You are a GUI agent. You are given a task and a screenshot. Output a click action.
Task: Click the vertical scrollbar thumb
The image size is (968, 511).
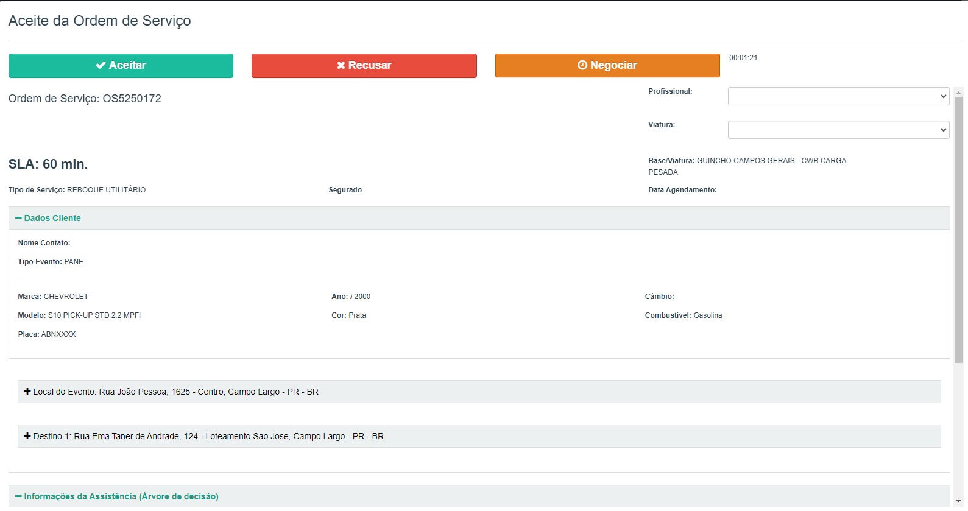959,230
